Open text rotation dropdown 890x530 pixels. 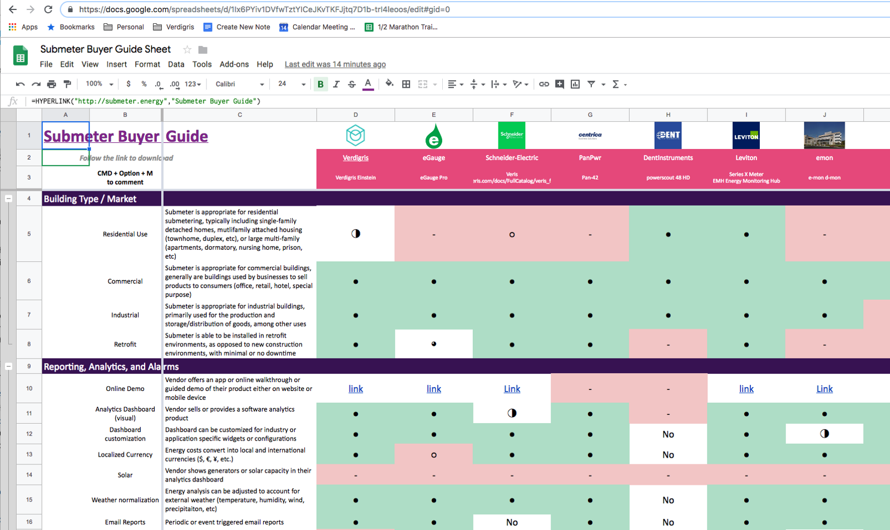tap(521, 84)
